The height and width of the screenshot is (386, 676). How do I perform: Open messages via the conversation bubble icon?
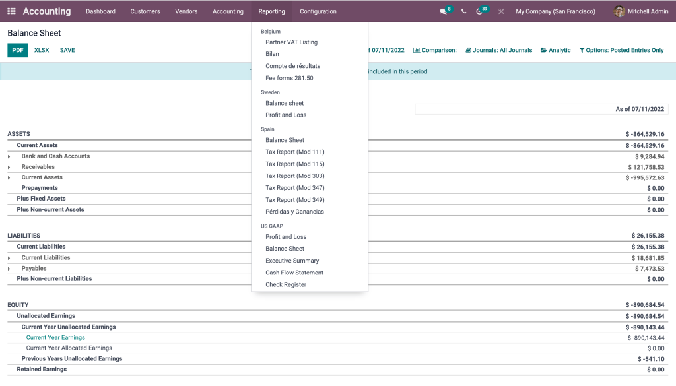tap(444, 11)
